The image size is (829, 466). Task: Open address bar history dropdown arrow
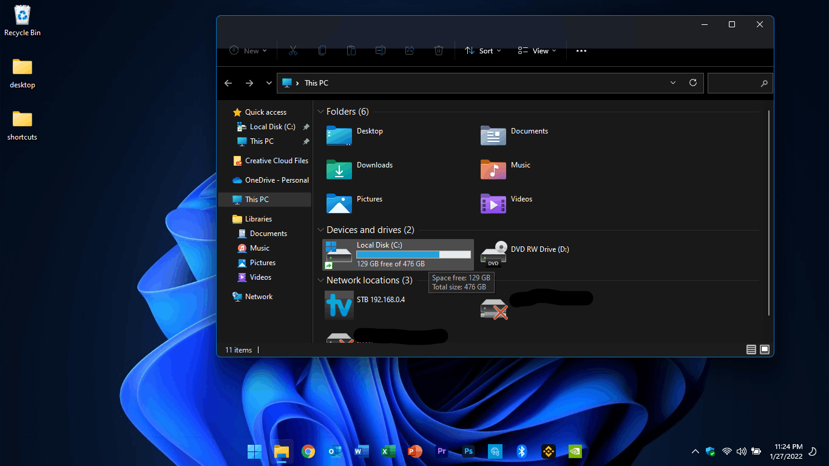(x=673, y=83)
